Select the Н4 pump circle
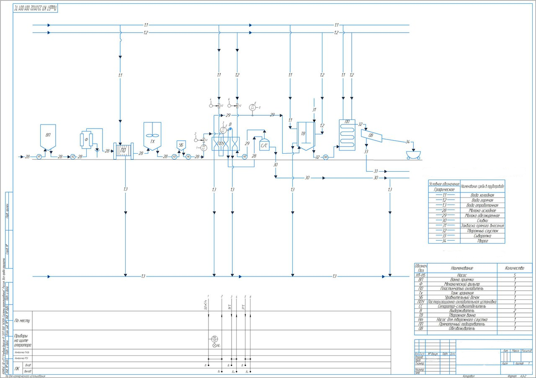 coord(188,157)
